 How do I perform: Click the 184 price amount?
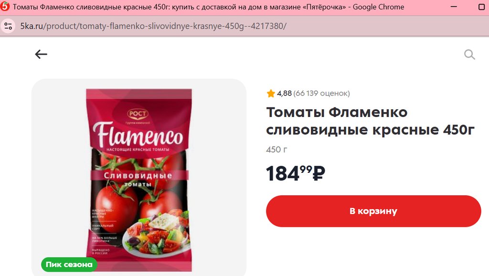tap(283, 173)
